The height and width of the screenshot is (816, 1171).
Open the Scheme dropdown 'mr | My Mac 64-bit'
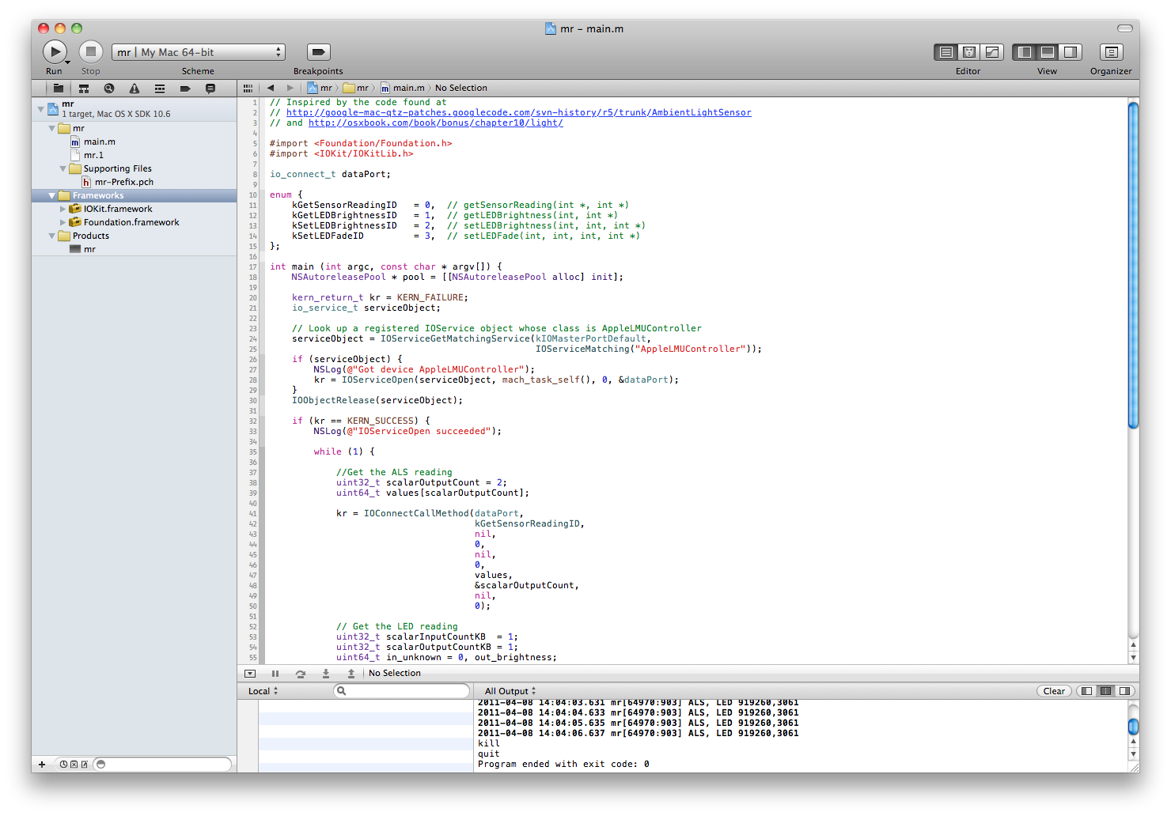tap(198, 52)
